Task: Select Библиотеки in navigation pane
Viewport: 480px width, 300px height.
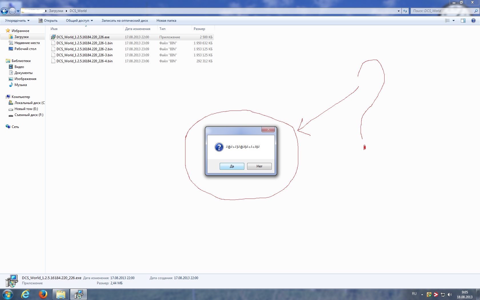Action: point(18,61)
